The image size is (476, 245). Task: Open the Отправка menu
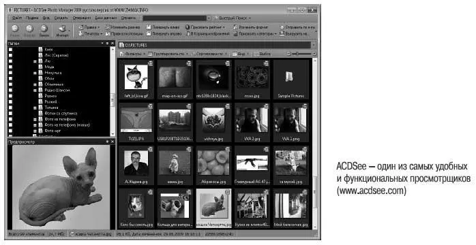128,18
